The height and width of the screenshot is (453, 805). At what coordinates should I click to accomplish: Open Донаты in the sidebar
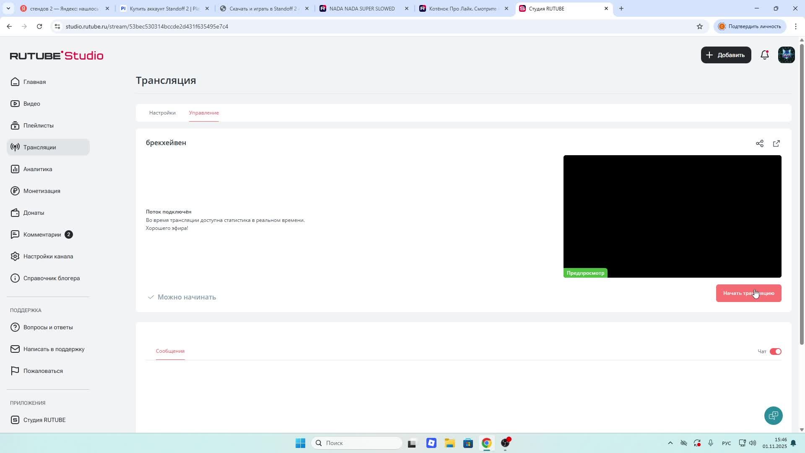click(34, 213)
